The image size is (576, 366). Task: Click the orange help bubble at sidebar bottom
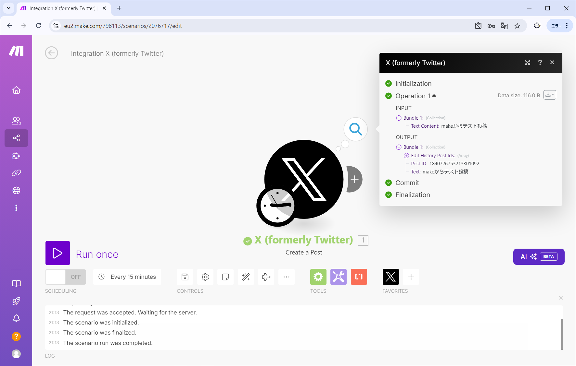(x=16, y=336)
